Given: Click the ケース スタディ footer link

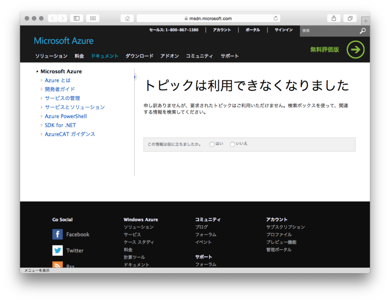Looking at the screenshot, I should click(139, 242).
